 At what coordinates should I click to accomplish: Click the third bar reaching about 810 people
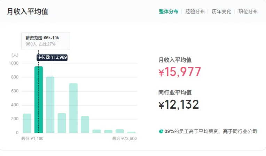pos(50,105)
